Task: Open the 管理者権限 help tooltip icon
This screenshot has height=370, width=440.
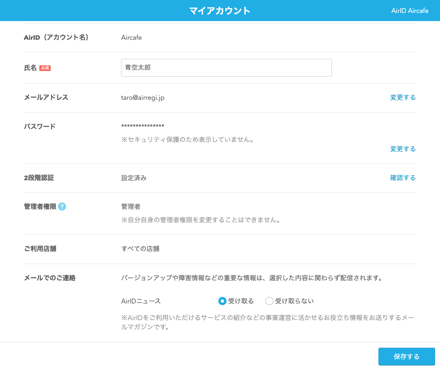Action: tap(62, 207)
